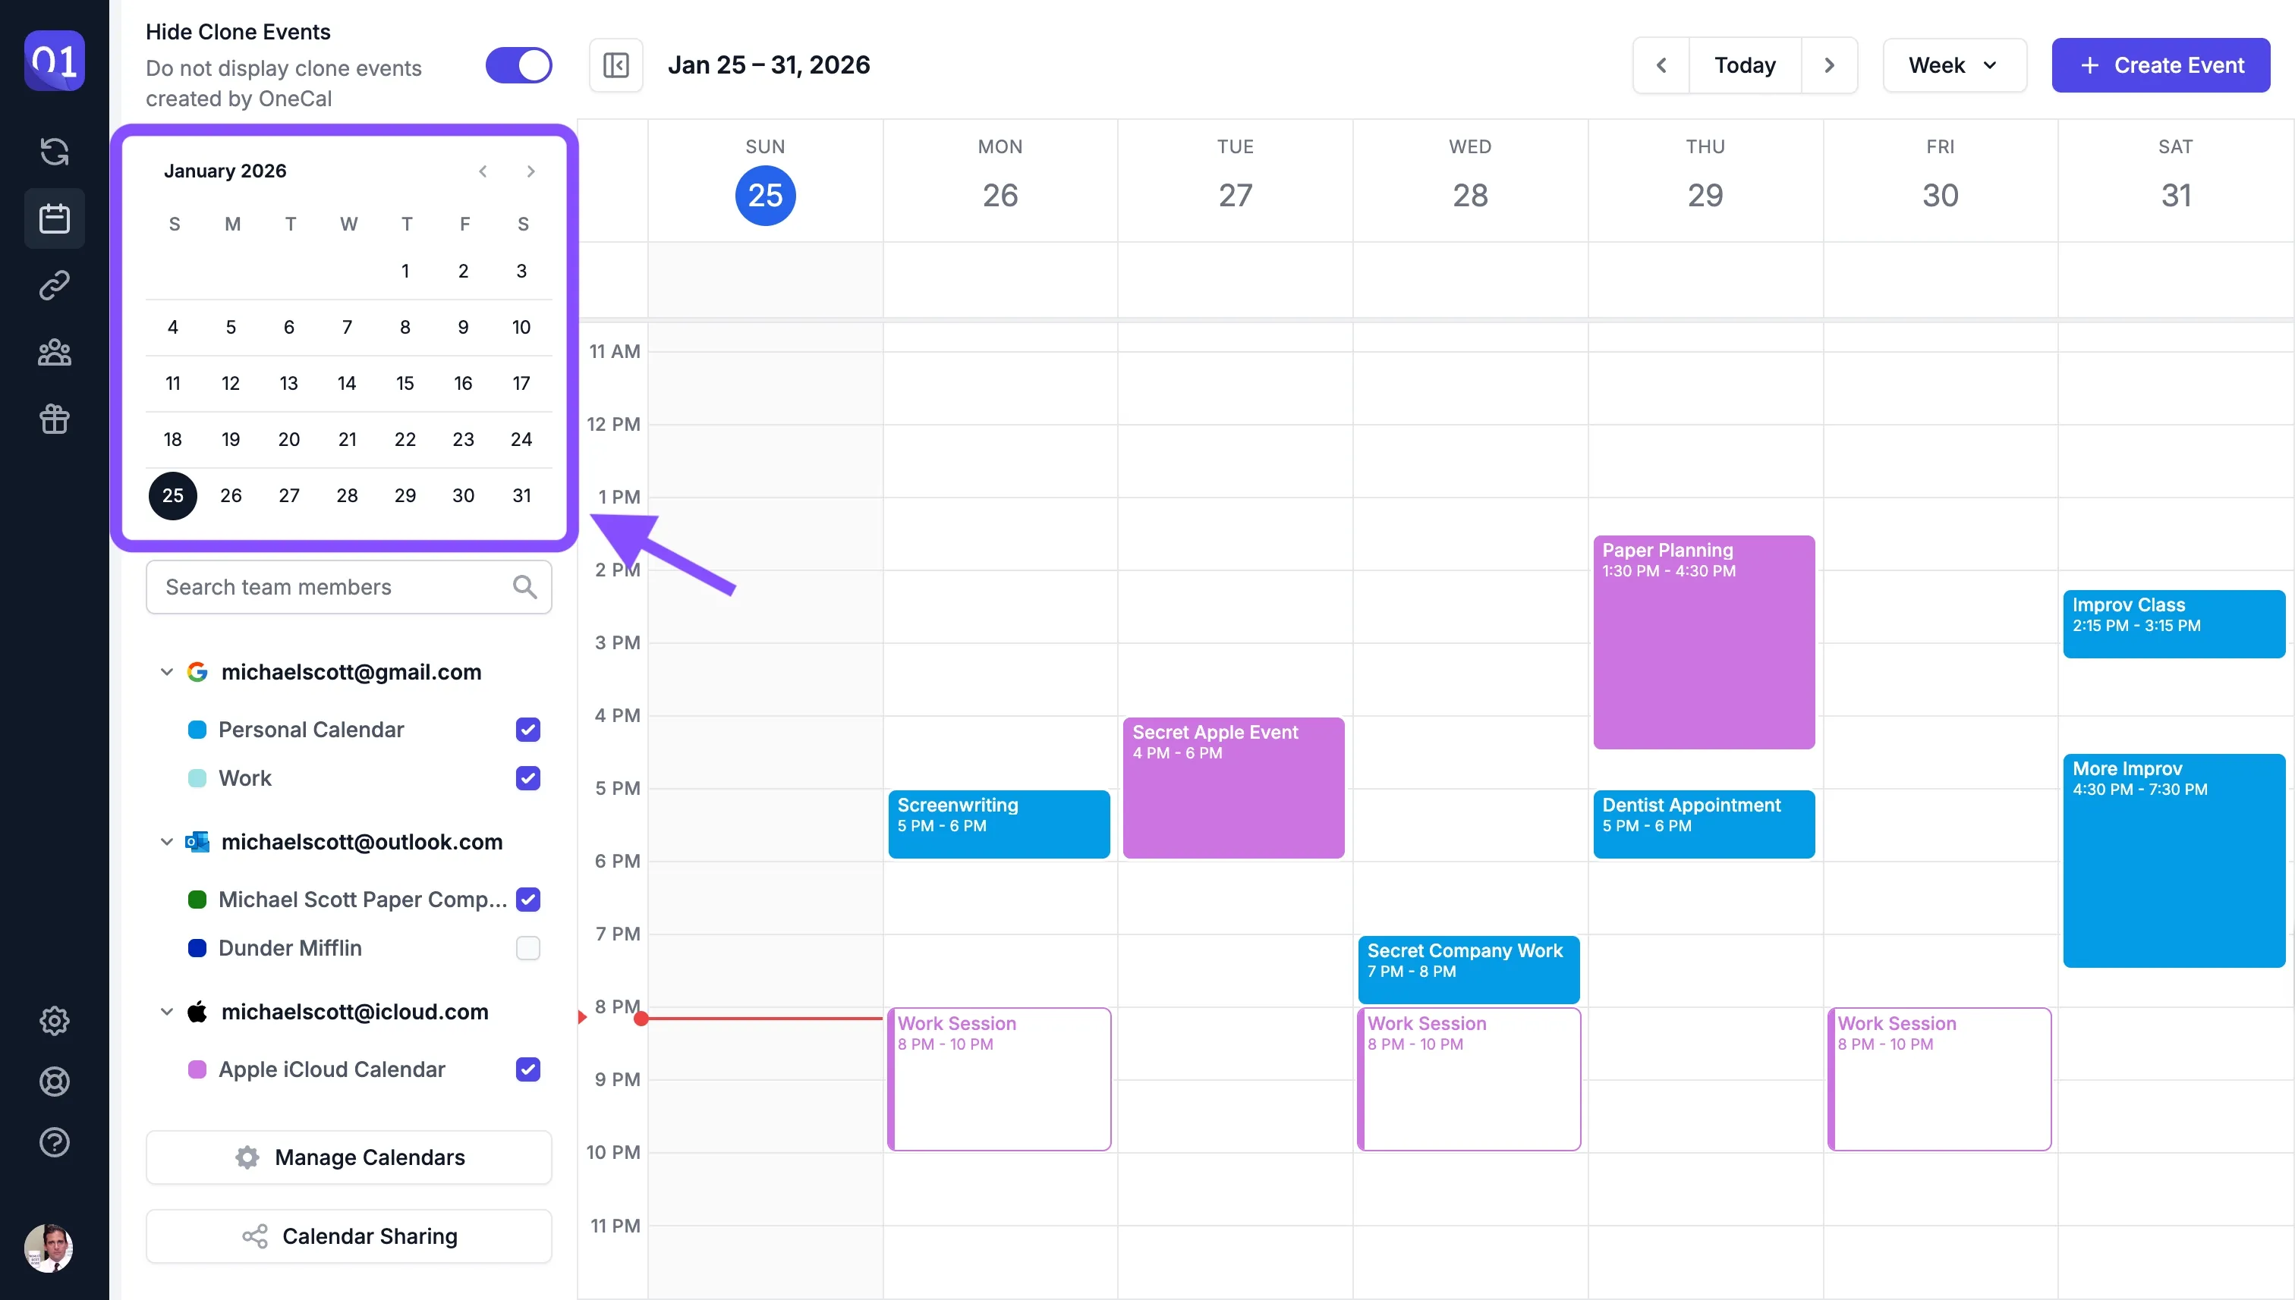
Task: Click the Work calendar color dot
Action: tap(197, 777)
